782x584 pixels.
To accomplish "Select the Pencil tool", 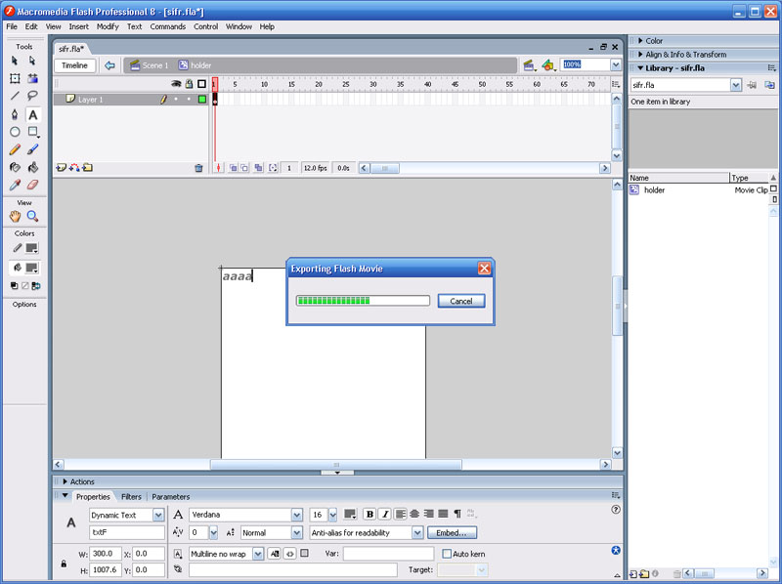I will [15, 149].
